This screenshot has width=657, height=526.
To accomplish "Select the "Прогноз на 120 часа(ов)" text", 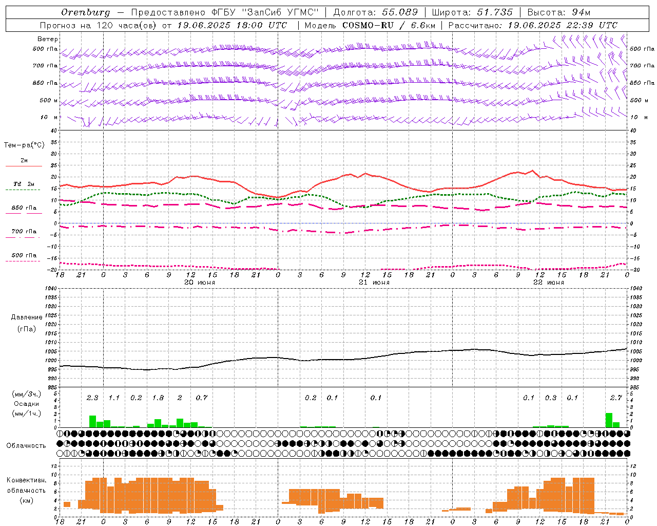I will [x=99, y=25].
